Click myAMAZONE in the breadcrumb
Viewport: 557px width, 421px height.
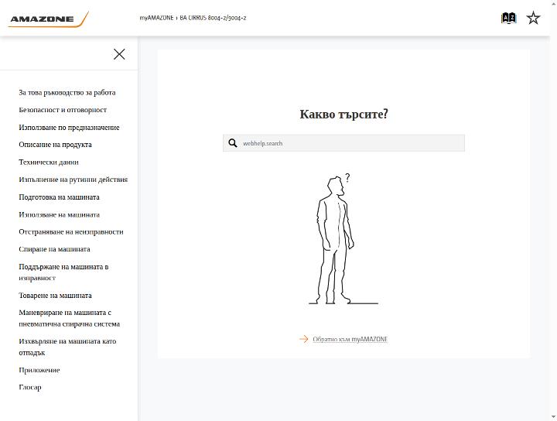(x=156, y=18)
